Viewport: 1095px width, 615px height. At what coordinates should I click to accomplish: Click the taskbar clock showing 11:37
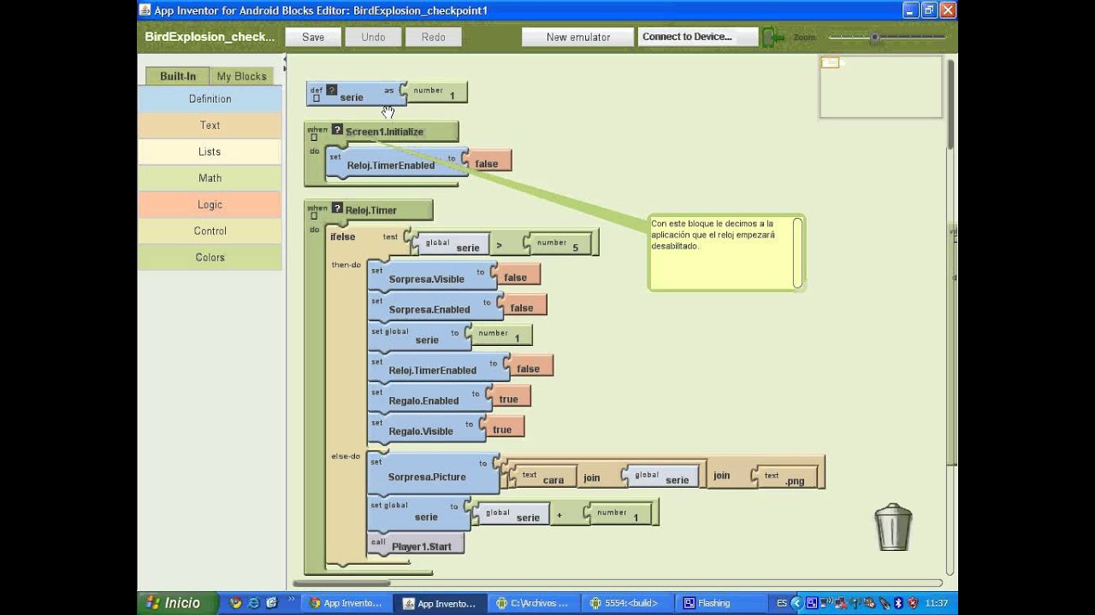point(937,603)
